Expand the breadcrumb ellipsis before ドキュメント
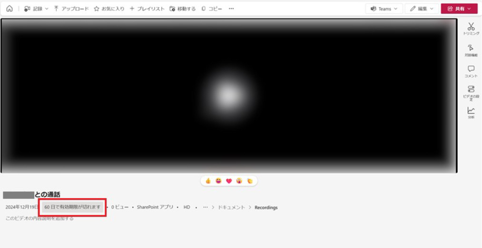Image resolution: width=482 pixels, height=248 pixels. pyautogui.click(x=206, y=207)
